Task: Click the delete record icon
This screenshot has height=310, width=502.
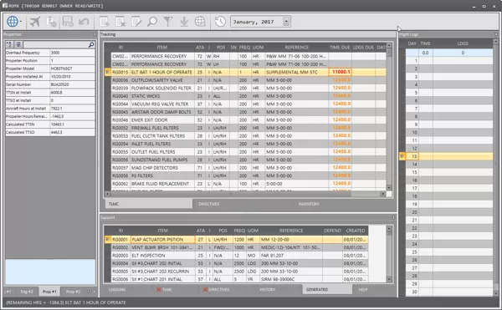Action: pyautogui.click(x=120, y=22)
